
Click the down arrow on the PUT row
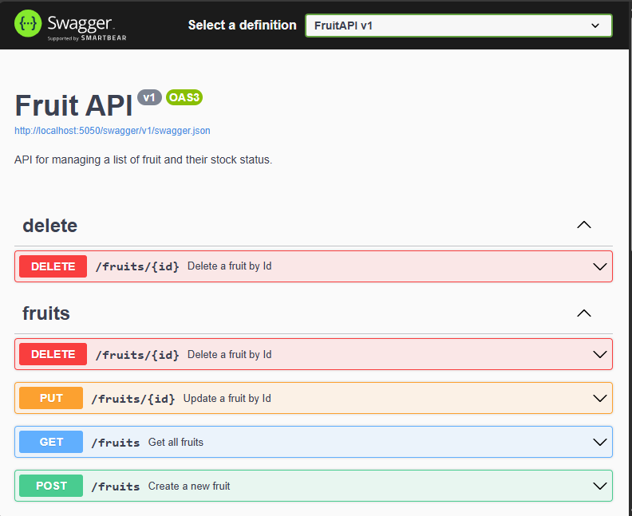[600, 398]
